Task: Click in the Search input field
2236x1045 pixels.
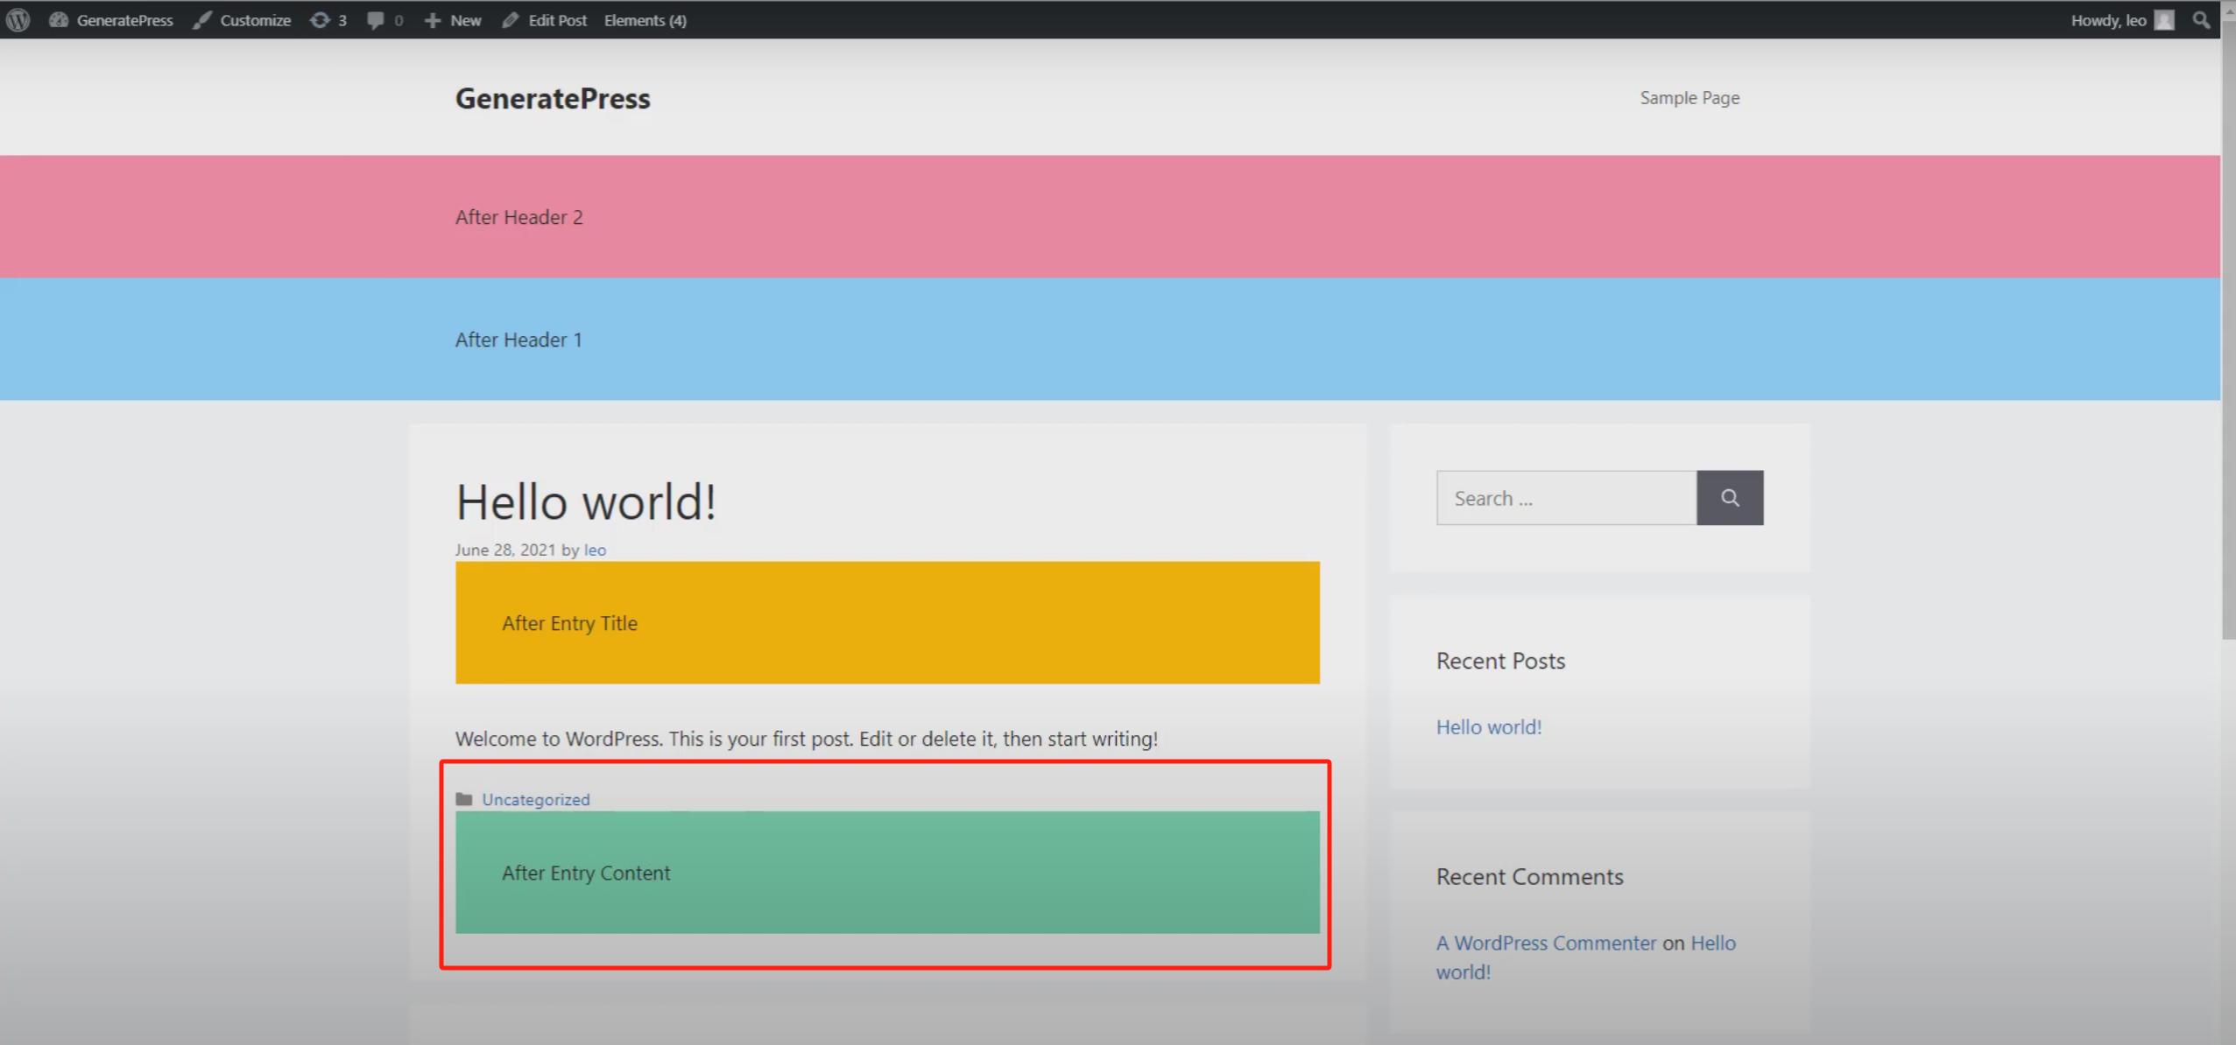Action: 1566,498
